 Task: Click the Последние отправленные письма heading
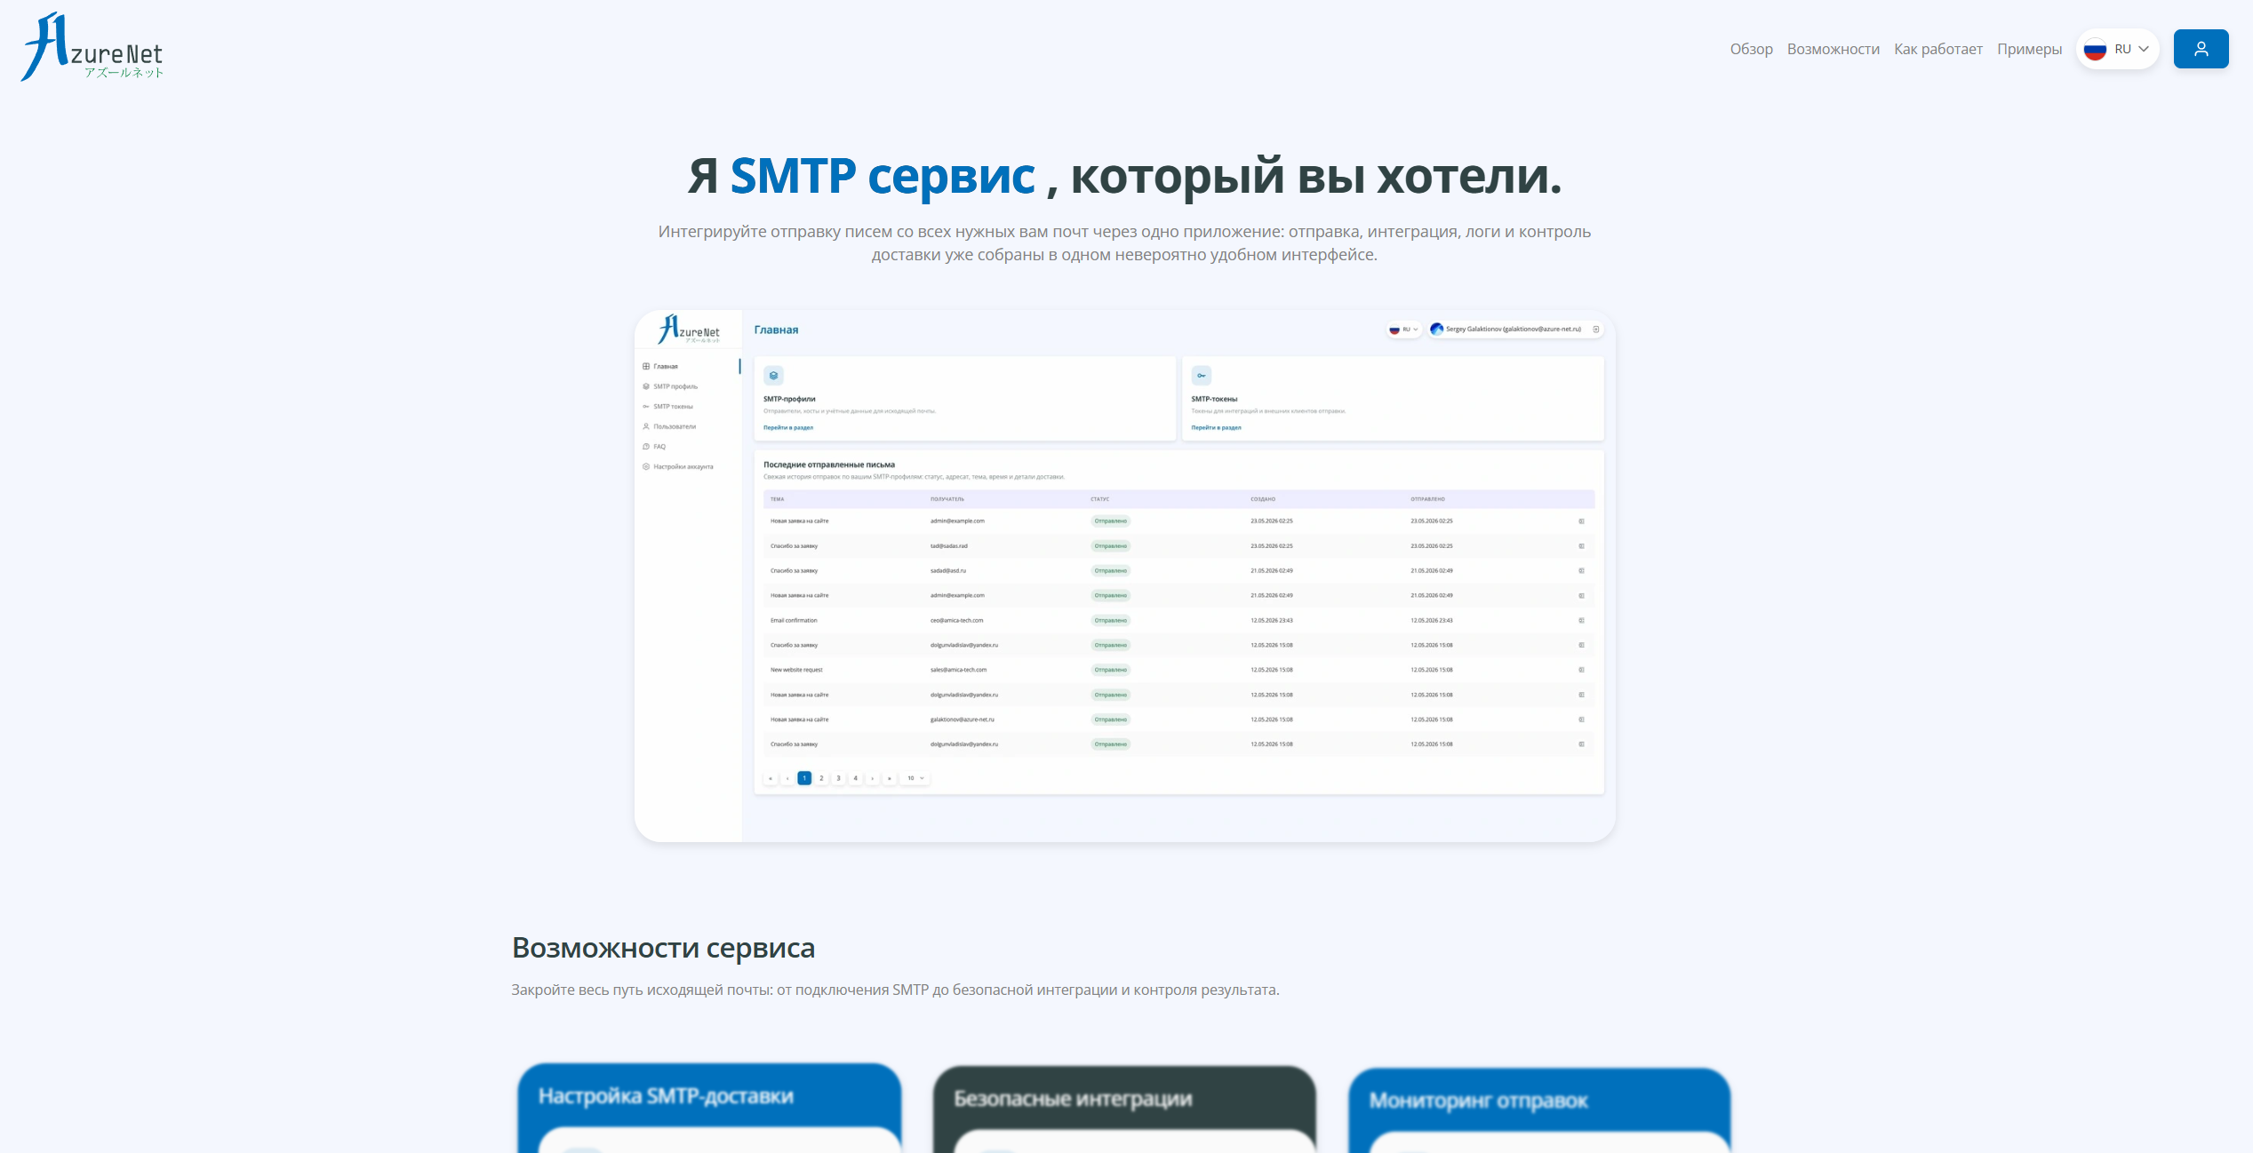pyautogui.click(x=829, y=465)
